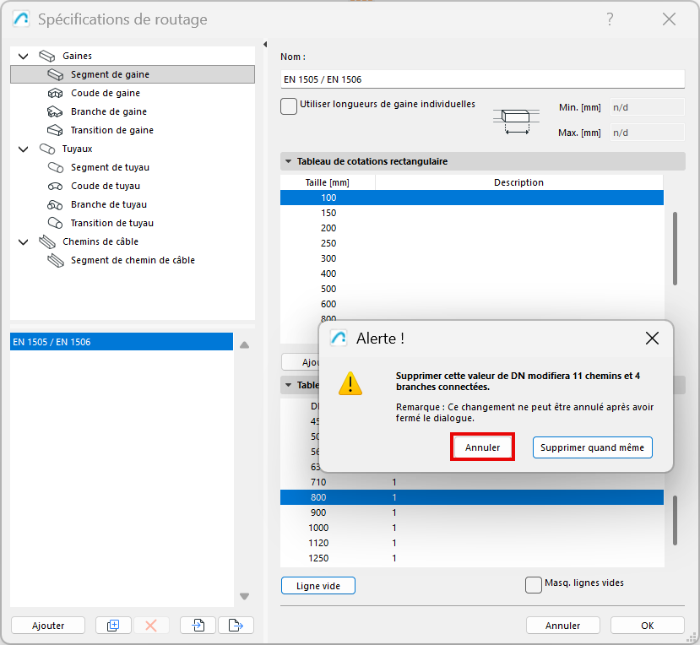Click Ajouter button under specification list
This screenshot has width=700, height=645.
coord(48,626)
